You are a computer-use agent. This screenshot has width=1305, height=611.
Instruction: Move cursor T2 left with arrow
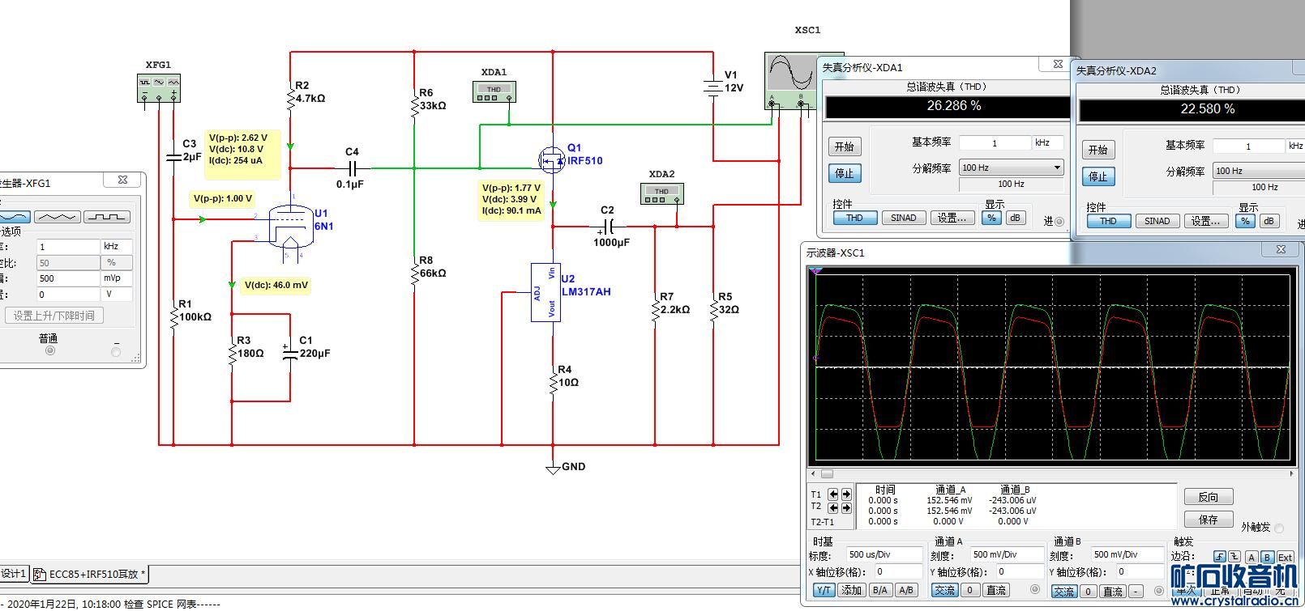tap(833, 508)
